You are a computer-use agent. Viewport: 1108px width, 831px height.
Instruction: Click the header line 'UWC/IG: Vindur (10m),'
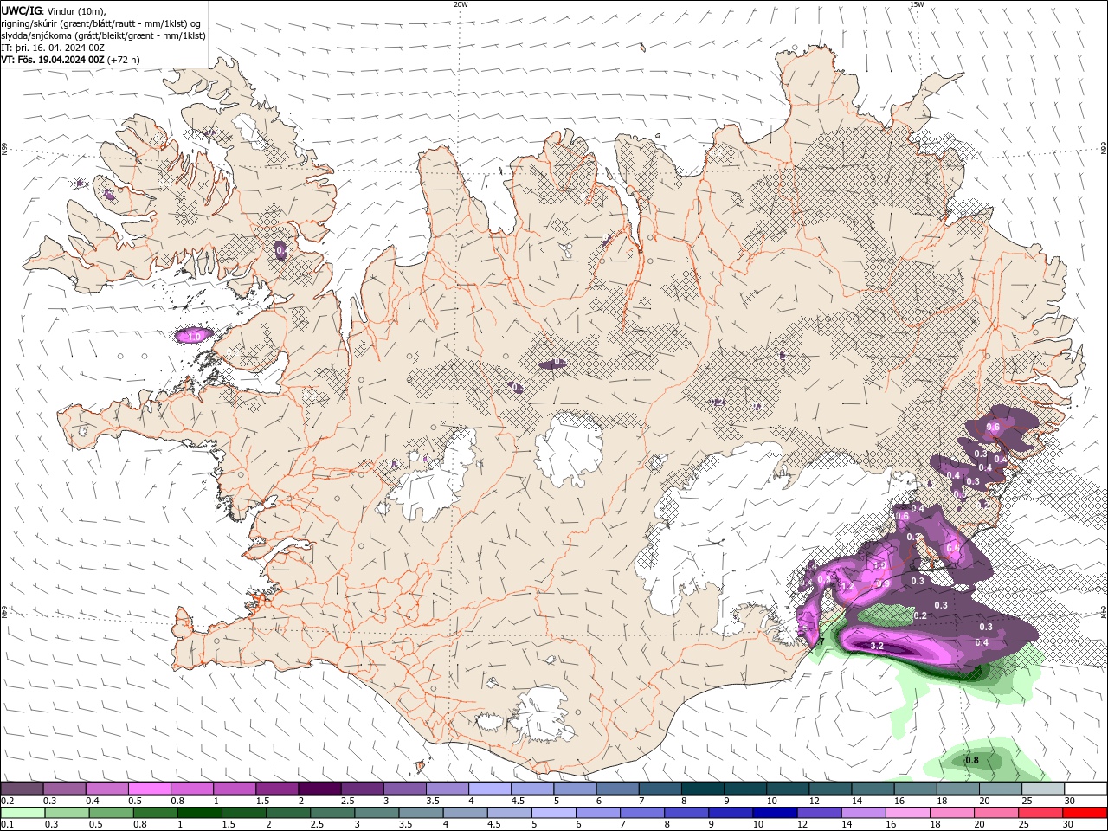coord(54,10)
